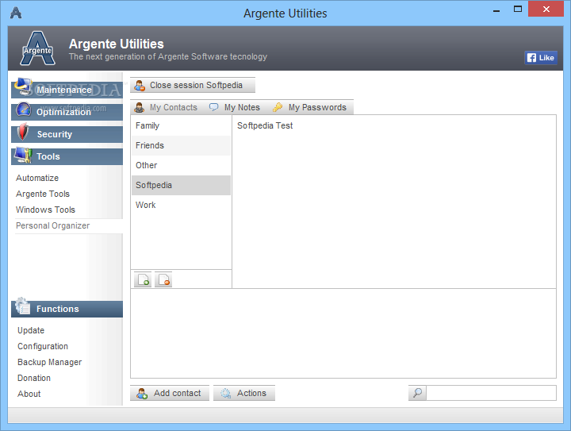Image resolution: width=571 pixels, height=431 pixels.
Task: Switch to the My Notes tab
Action: click(235, 107)
